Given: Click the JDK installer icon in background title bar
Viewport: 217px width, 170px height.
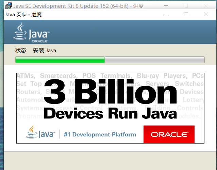Looking at the screenshot, I should pos(9,6).
